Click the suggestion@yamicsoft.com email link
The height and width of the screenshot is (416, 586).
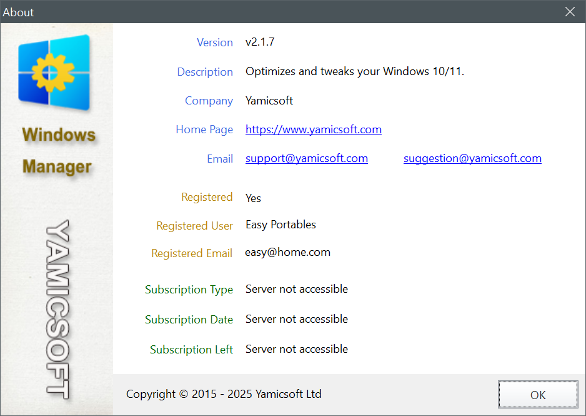point(472,158)
